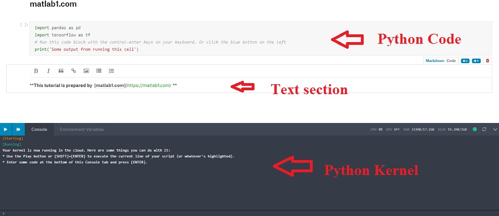Create a bulleted list
The width and height of the screenshot is (499, 216).
[99, 71]
